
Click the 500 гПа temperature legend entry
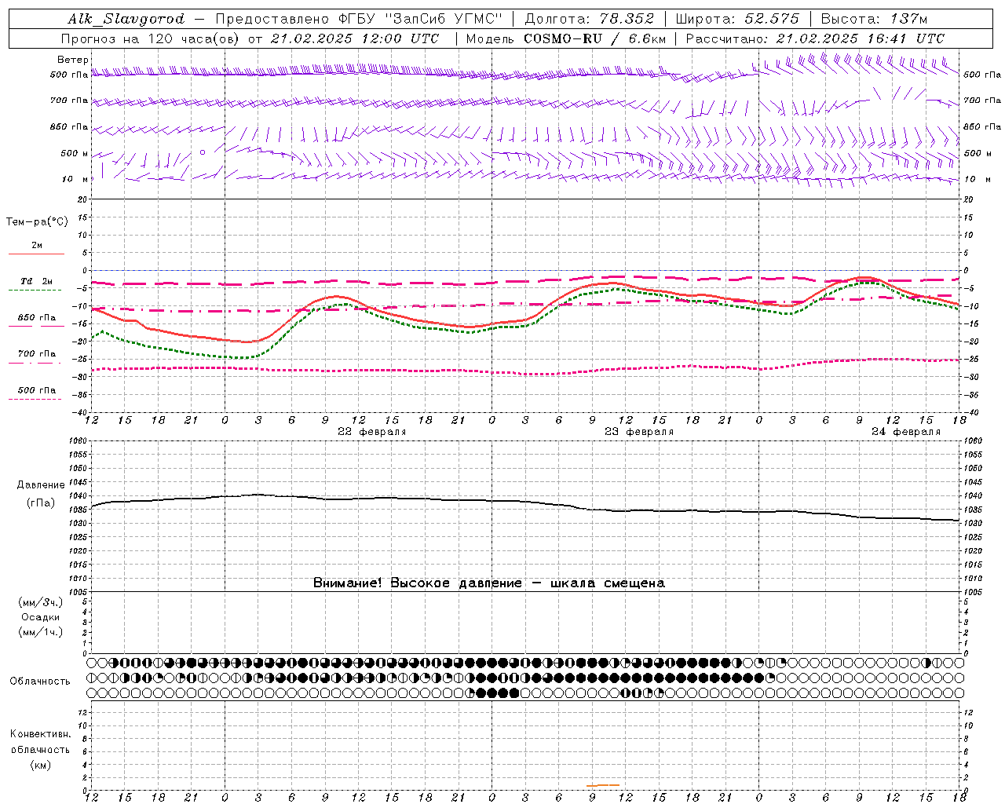(x=37, y=390)
